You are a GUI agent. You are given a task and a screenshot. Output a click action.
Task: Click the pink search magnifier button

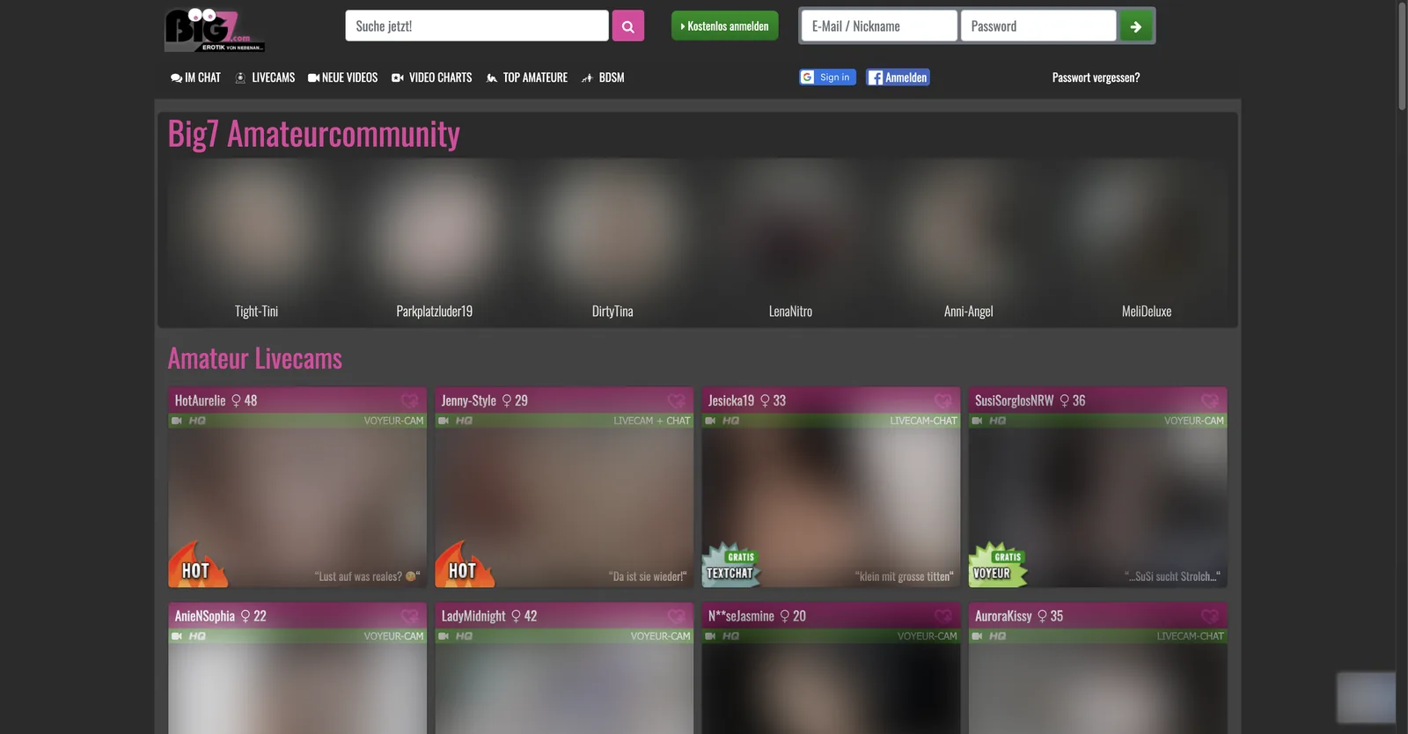627,26
